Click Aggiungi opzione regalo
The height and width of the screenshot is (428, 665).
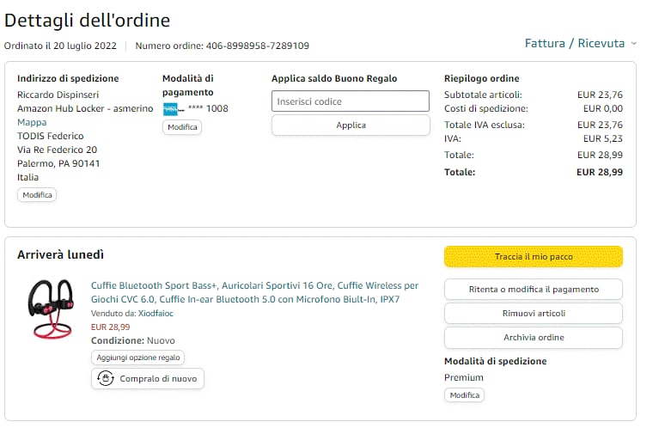click(137, 358)
